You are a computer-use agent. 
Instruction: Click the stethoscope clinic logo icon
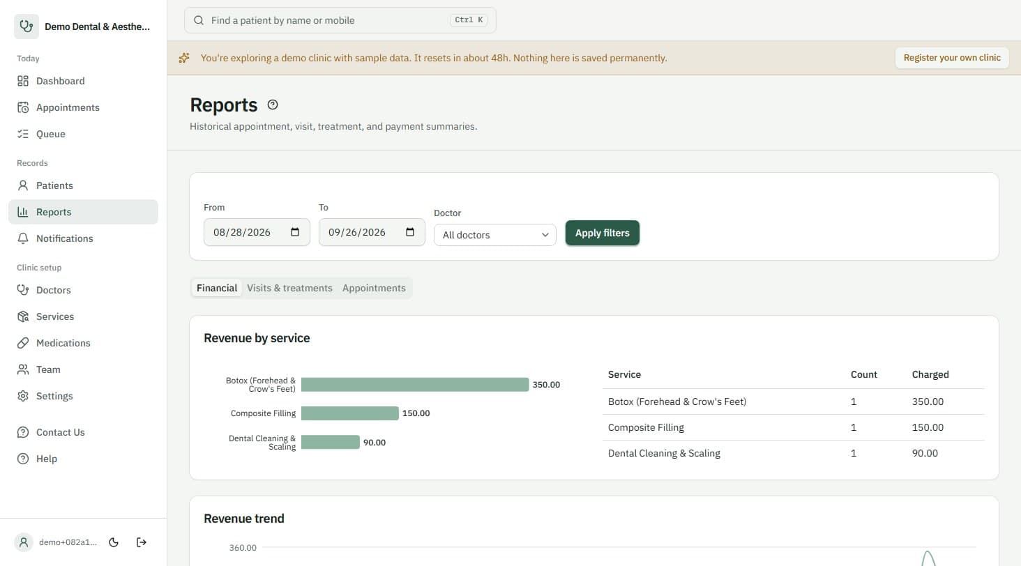27,26
